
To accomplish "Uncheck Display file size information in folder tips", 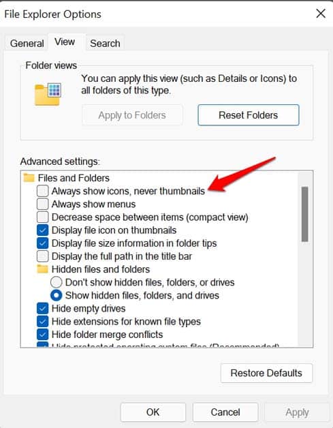I will [42, 243].
